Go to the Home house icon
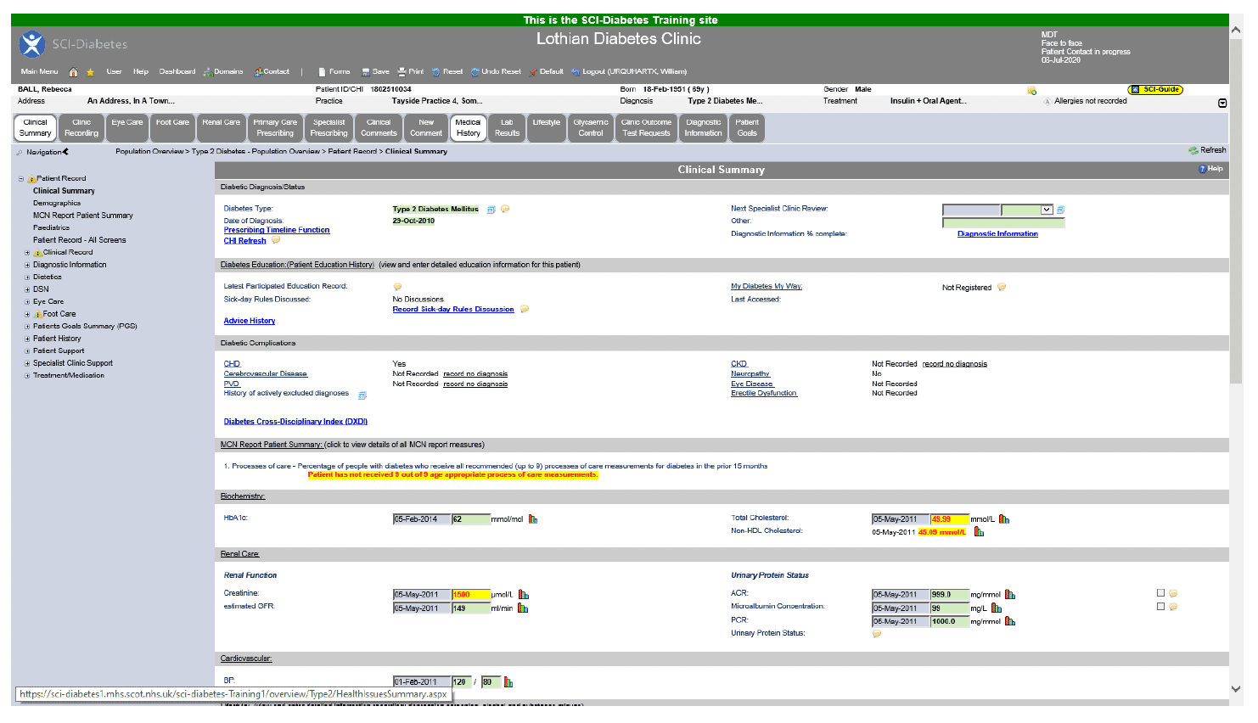The width and height of the screenshot is (1258, 723). (73, 72)
